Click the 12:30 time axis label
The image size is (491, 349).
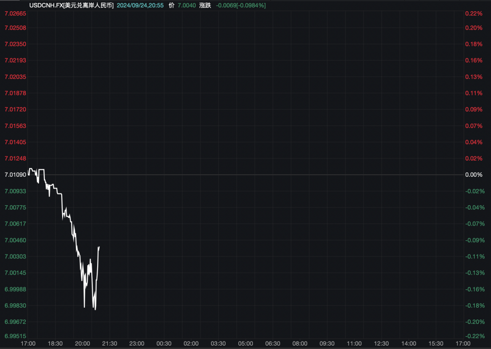pos(382,344)
